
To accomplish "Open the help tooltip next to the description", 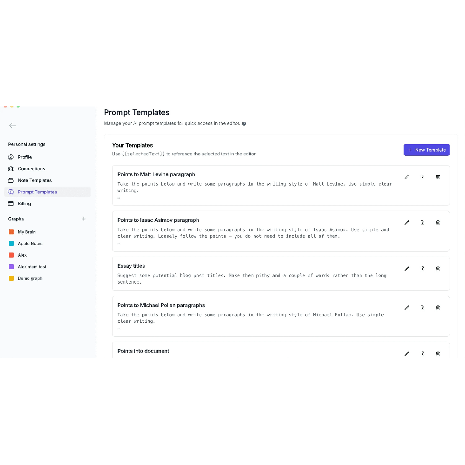I will [244, 123].
